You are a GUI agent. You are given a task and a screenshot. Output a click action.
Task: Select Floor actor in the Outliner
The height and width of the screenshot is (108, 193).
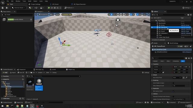pyautogui.click(x=160, y=35)
